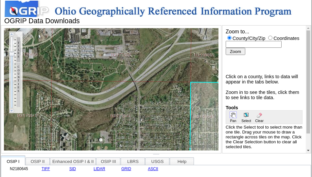Image resolution: width=312 pixels, height=177 pixels.
Task: Click zoom-out arrow below map slider
Action: (11, 111)
